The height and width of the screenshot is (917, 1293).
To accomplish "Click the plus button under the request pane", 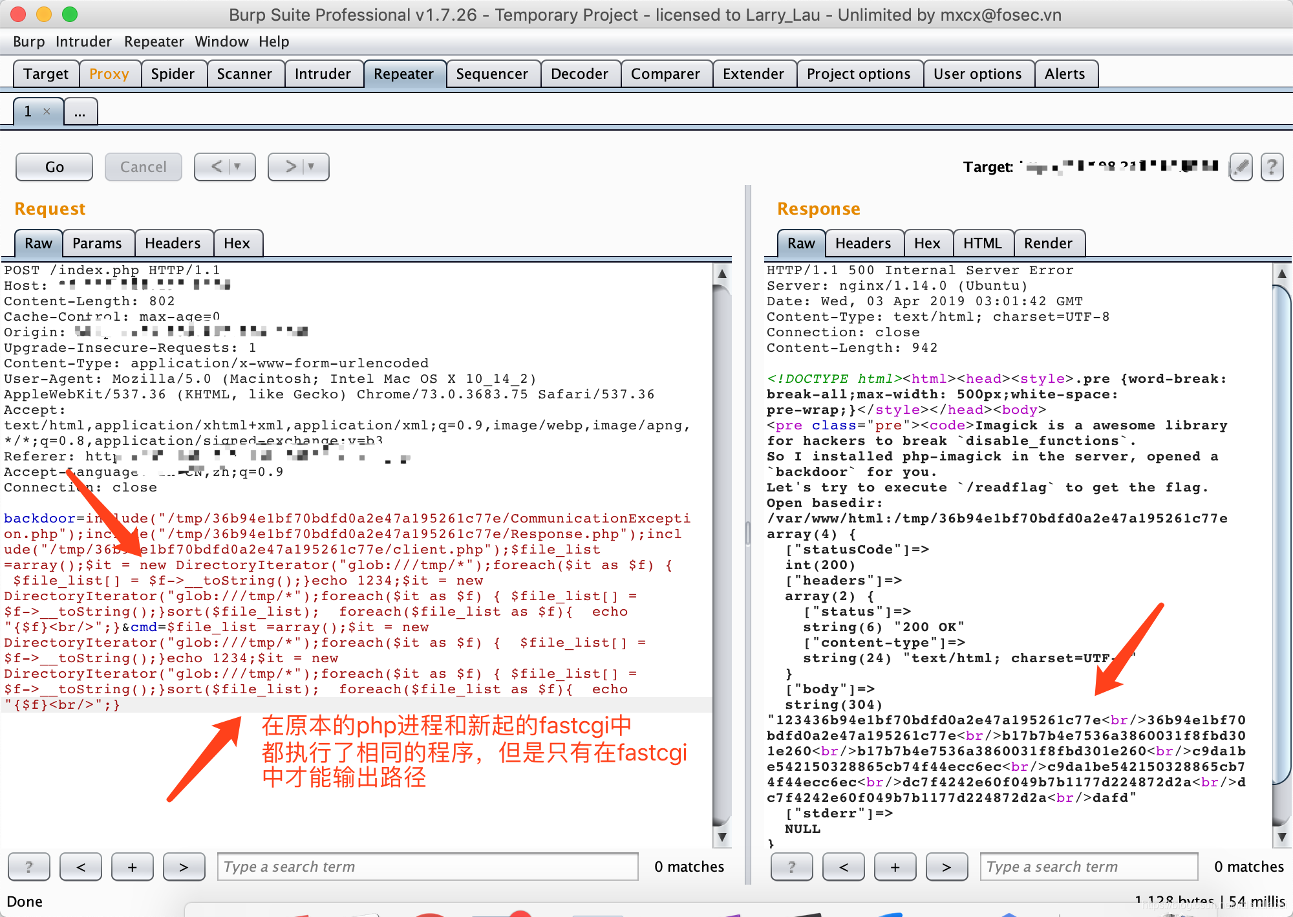I will pyautogui.click(x=132, y=867).
